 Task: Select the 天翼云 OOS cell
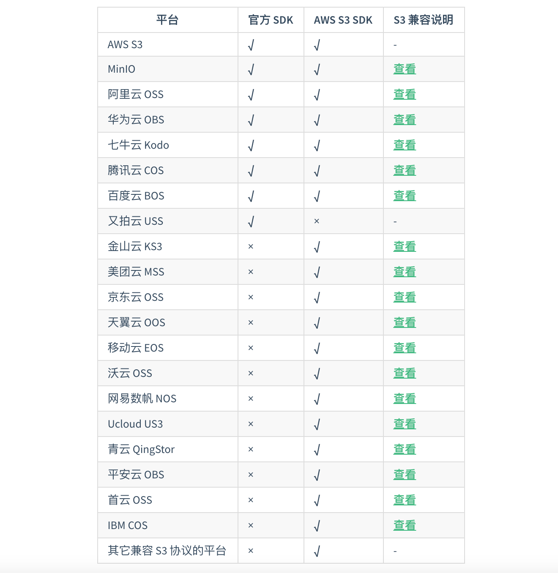[x=167, y=322]
